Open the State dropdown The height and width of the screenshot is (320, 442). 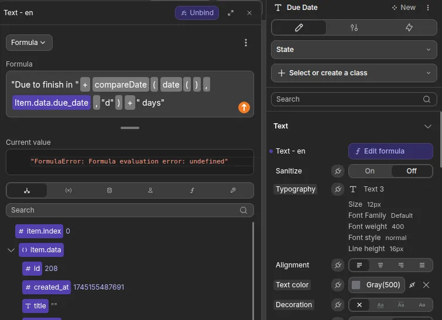354,50
